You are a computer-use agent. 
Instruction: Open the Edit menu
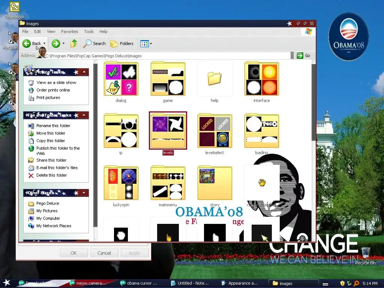pyautogui.click(x=37, y=31)
